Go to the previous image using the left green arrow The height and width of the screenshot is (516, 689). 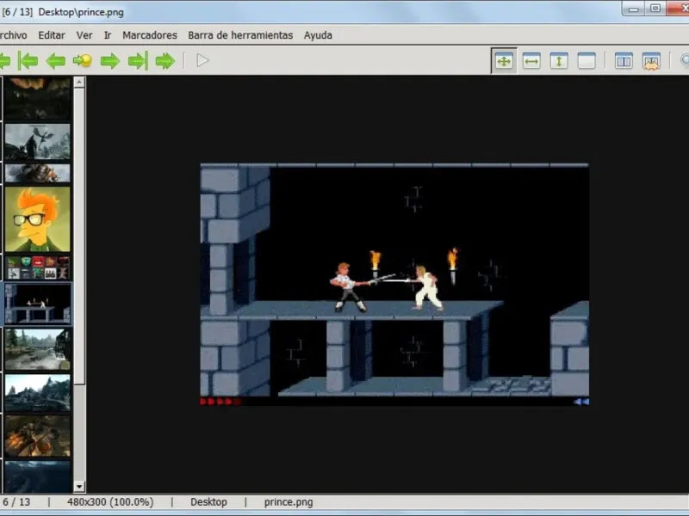point(55,60)
